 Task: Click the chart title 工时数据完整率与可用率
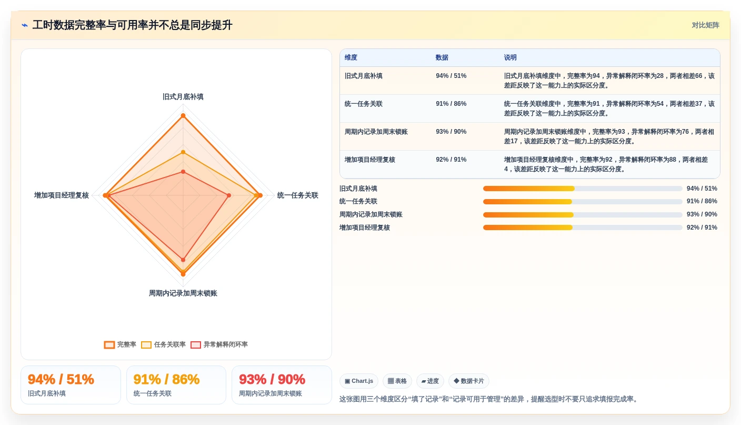point(133,25)
